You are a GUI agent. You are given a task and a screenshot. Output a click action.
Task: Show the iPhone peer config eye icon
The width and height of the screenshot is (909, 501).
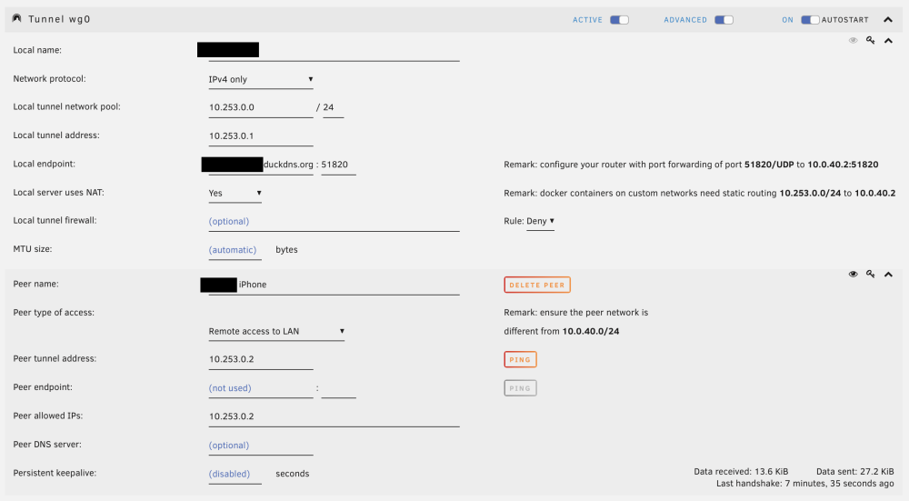[x=853, y=274]
